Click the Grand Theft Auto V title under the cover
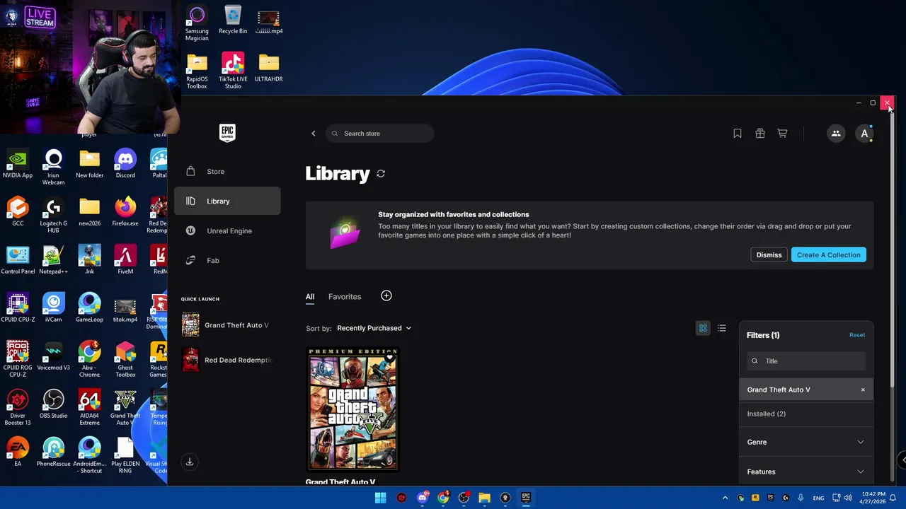The image size is (906, 509). [x=340, y=482]
